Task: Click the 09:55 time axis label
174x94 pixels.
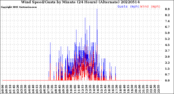Action: (x=67, y=89)
